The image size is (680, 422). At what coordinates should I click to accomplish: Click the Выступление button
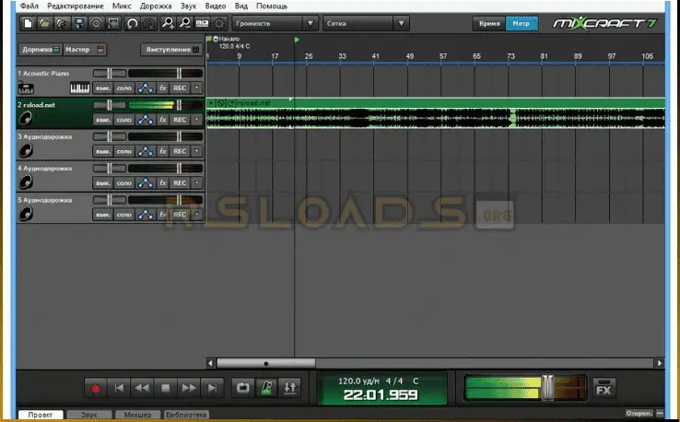[171, 49]
